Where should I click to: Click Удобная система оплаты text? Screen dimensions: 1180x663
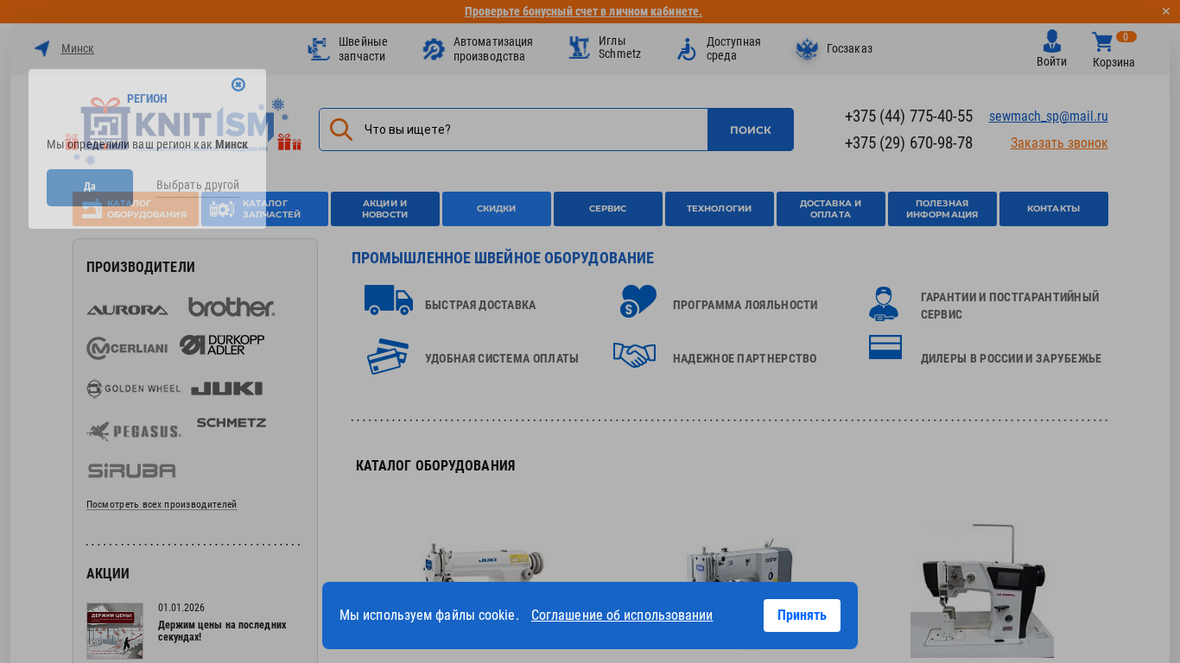coord(502,358)
